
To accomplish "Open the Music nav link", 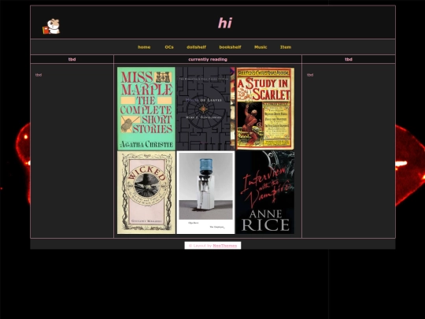I will (261, 47).
